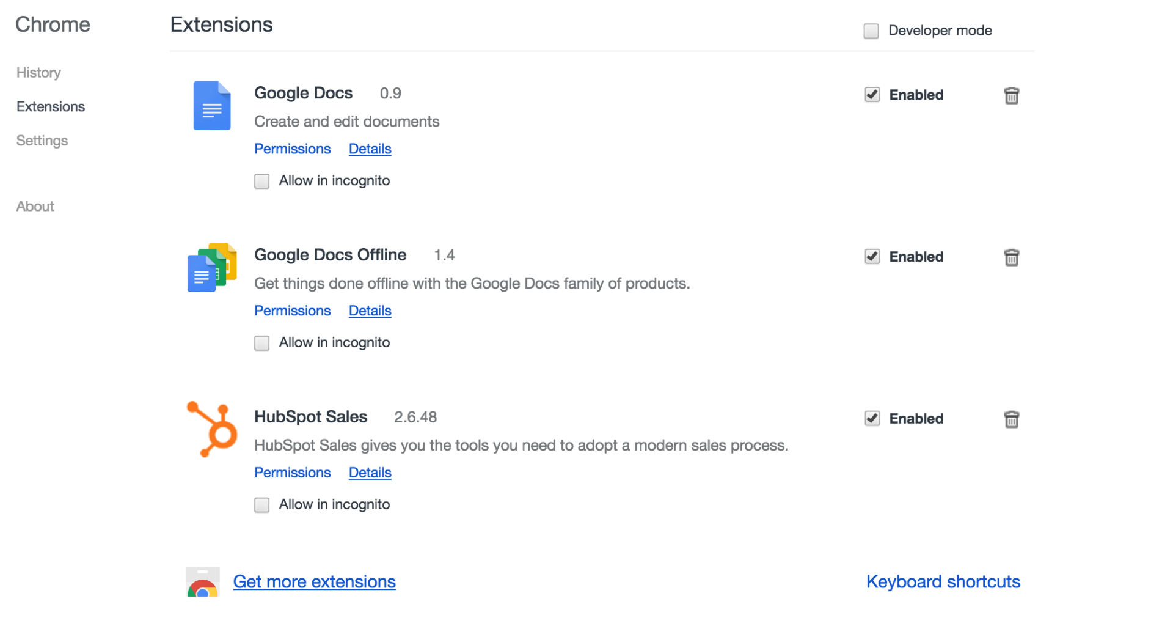The width and height of the screenshot is (1173, 637).
Task: Uncheck Enabled for Google Docs Offline
Action: click(872, 257)
